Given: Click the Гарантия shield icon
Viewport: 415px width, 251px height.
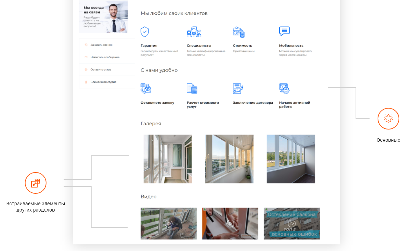Looking at the screenshot, I should pyautogui.click(x=144, y=32).
